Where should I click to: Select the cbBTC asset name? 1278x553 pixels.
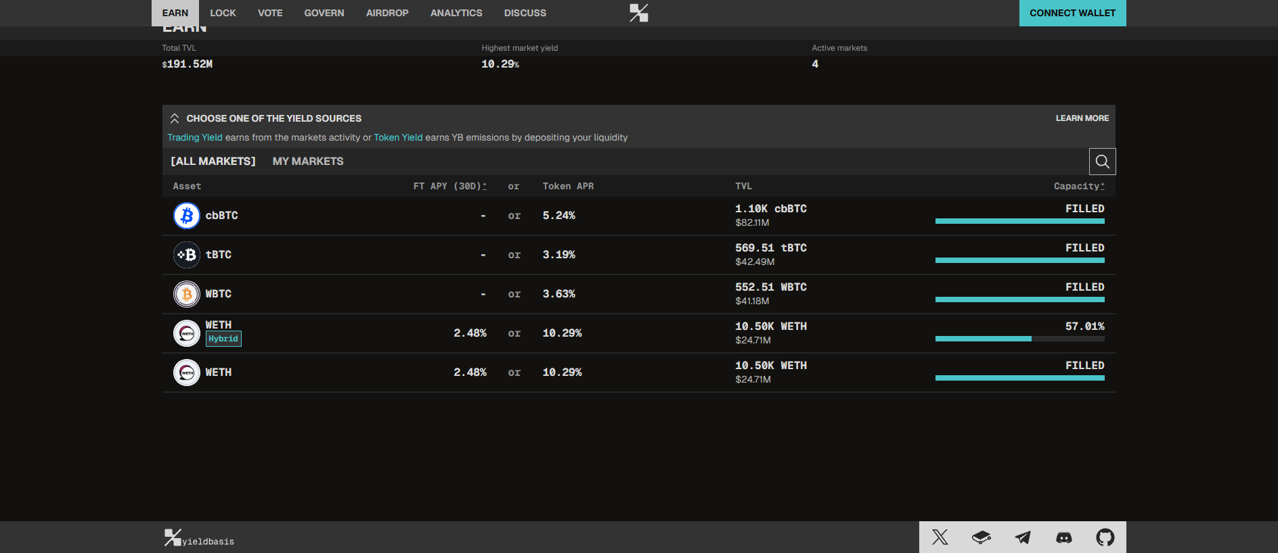(x=222, y=216)
